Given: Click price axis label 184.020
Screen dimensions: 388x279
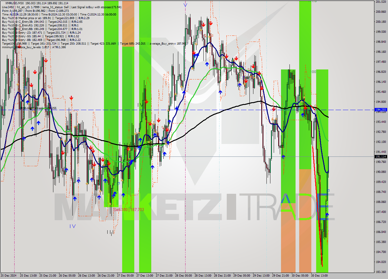Looking at the screenshot, I should (x=380, y=262).
